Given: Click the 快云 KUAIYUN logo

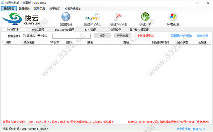Looking at the screenshot, I should pos(21,19).
